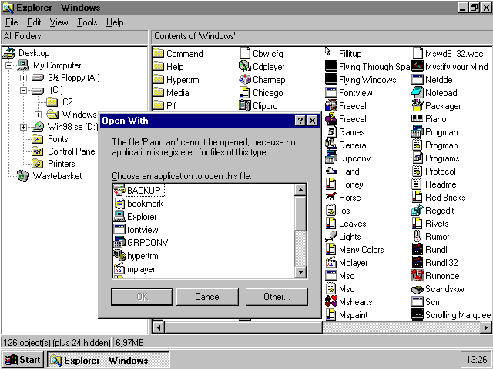The image size is (493, 369).
Task: Select Desktop in the folder tree
Action: (x=34, y=53)
